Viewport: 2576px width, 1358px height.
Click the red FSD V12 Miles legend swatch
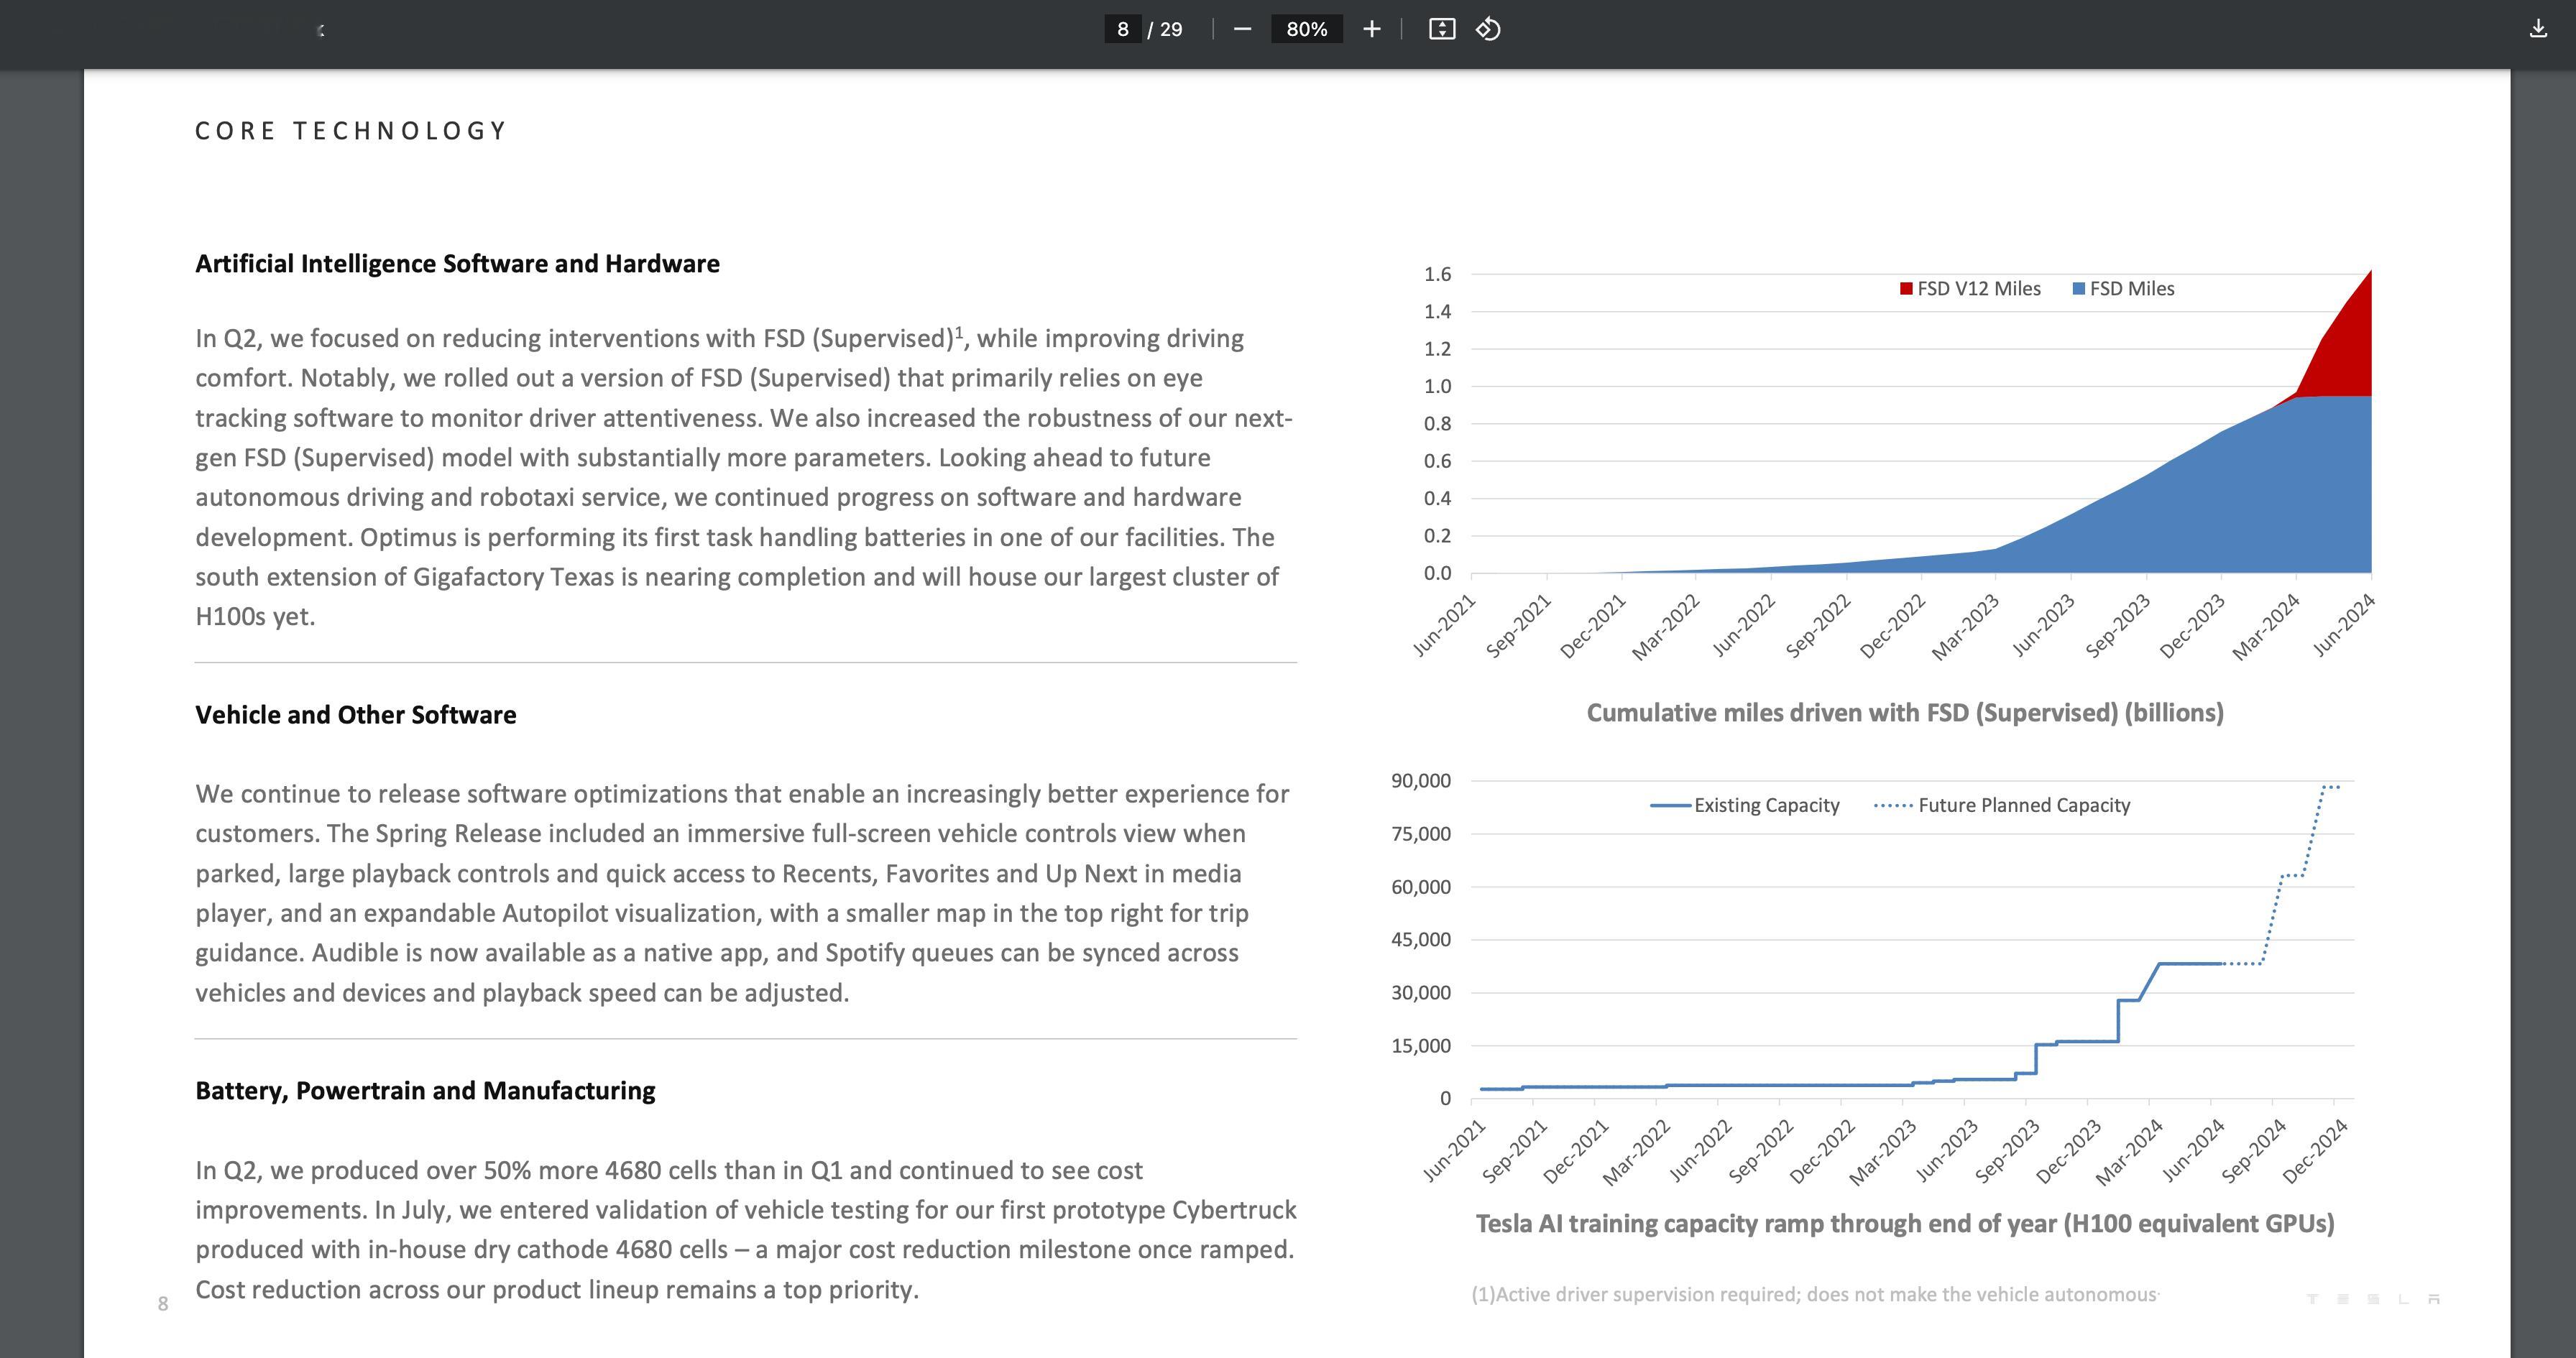1906,289
